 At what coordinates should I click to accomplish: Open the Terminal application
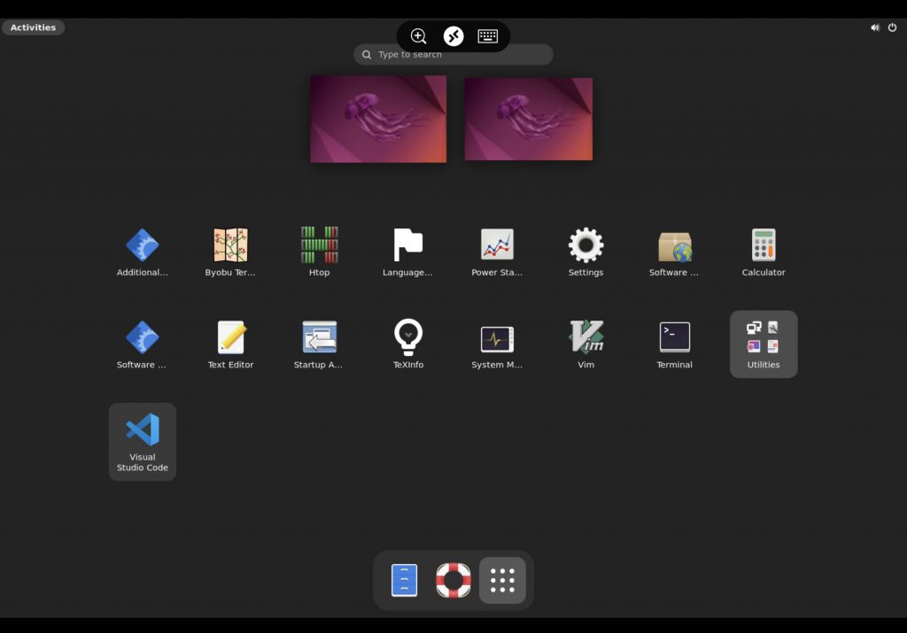point(674,337)
